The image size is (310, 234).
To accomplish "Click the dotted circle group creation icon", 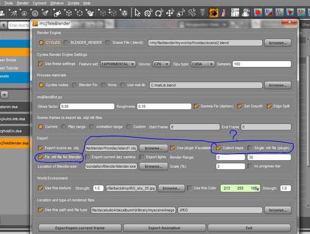I will [x=79, y=12].
